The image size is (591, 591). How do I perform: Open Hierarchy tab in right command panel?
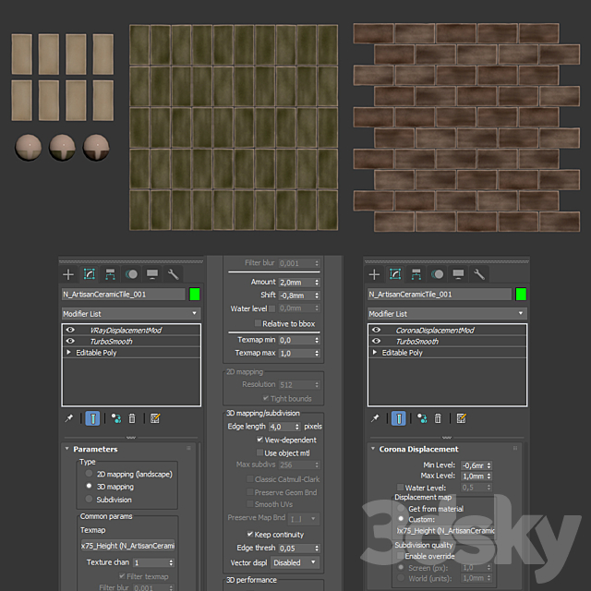[416, 274]
